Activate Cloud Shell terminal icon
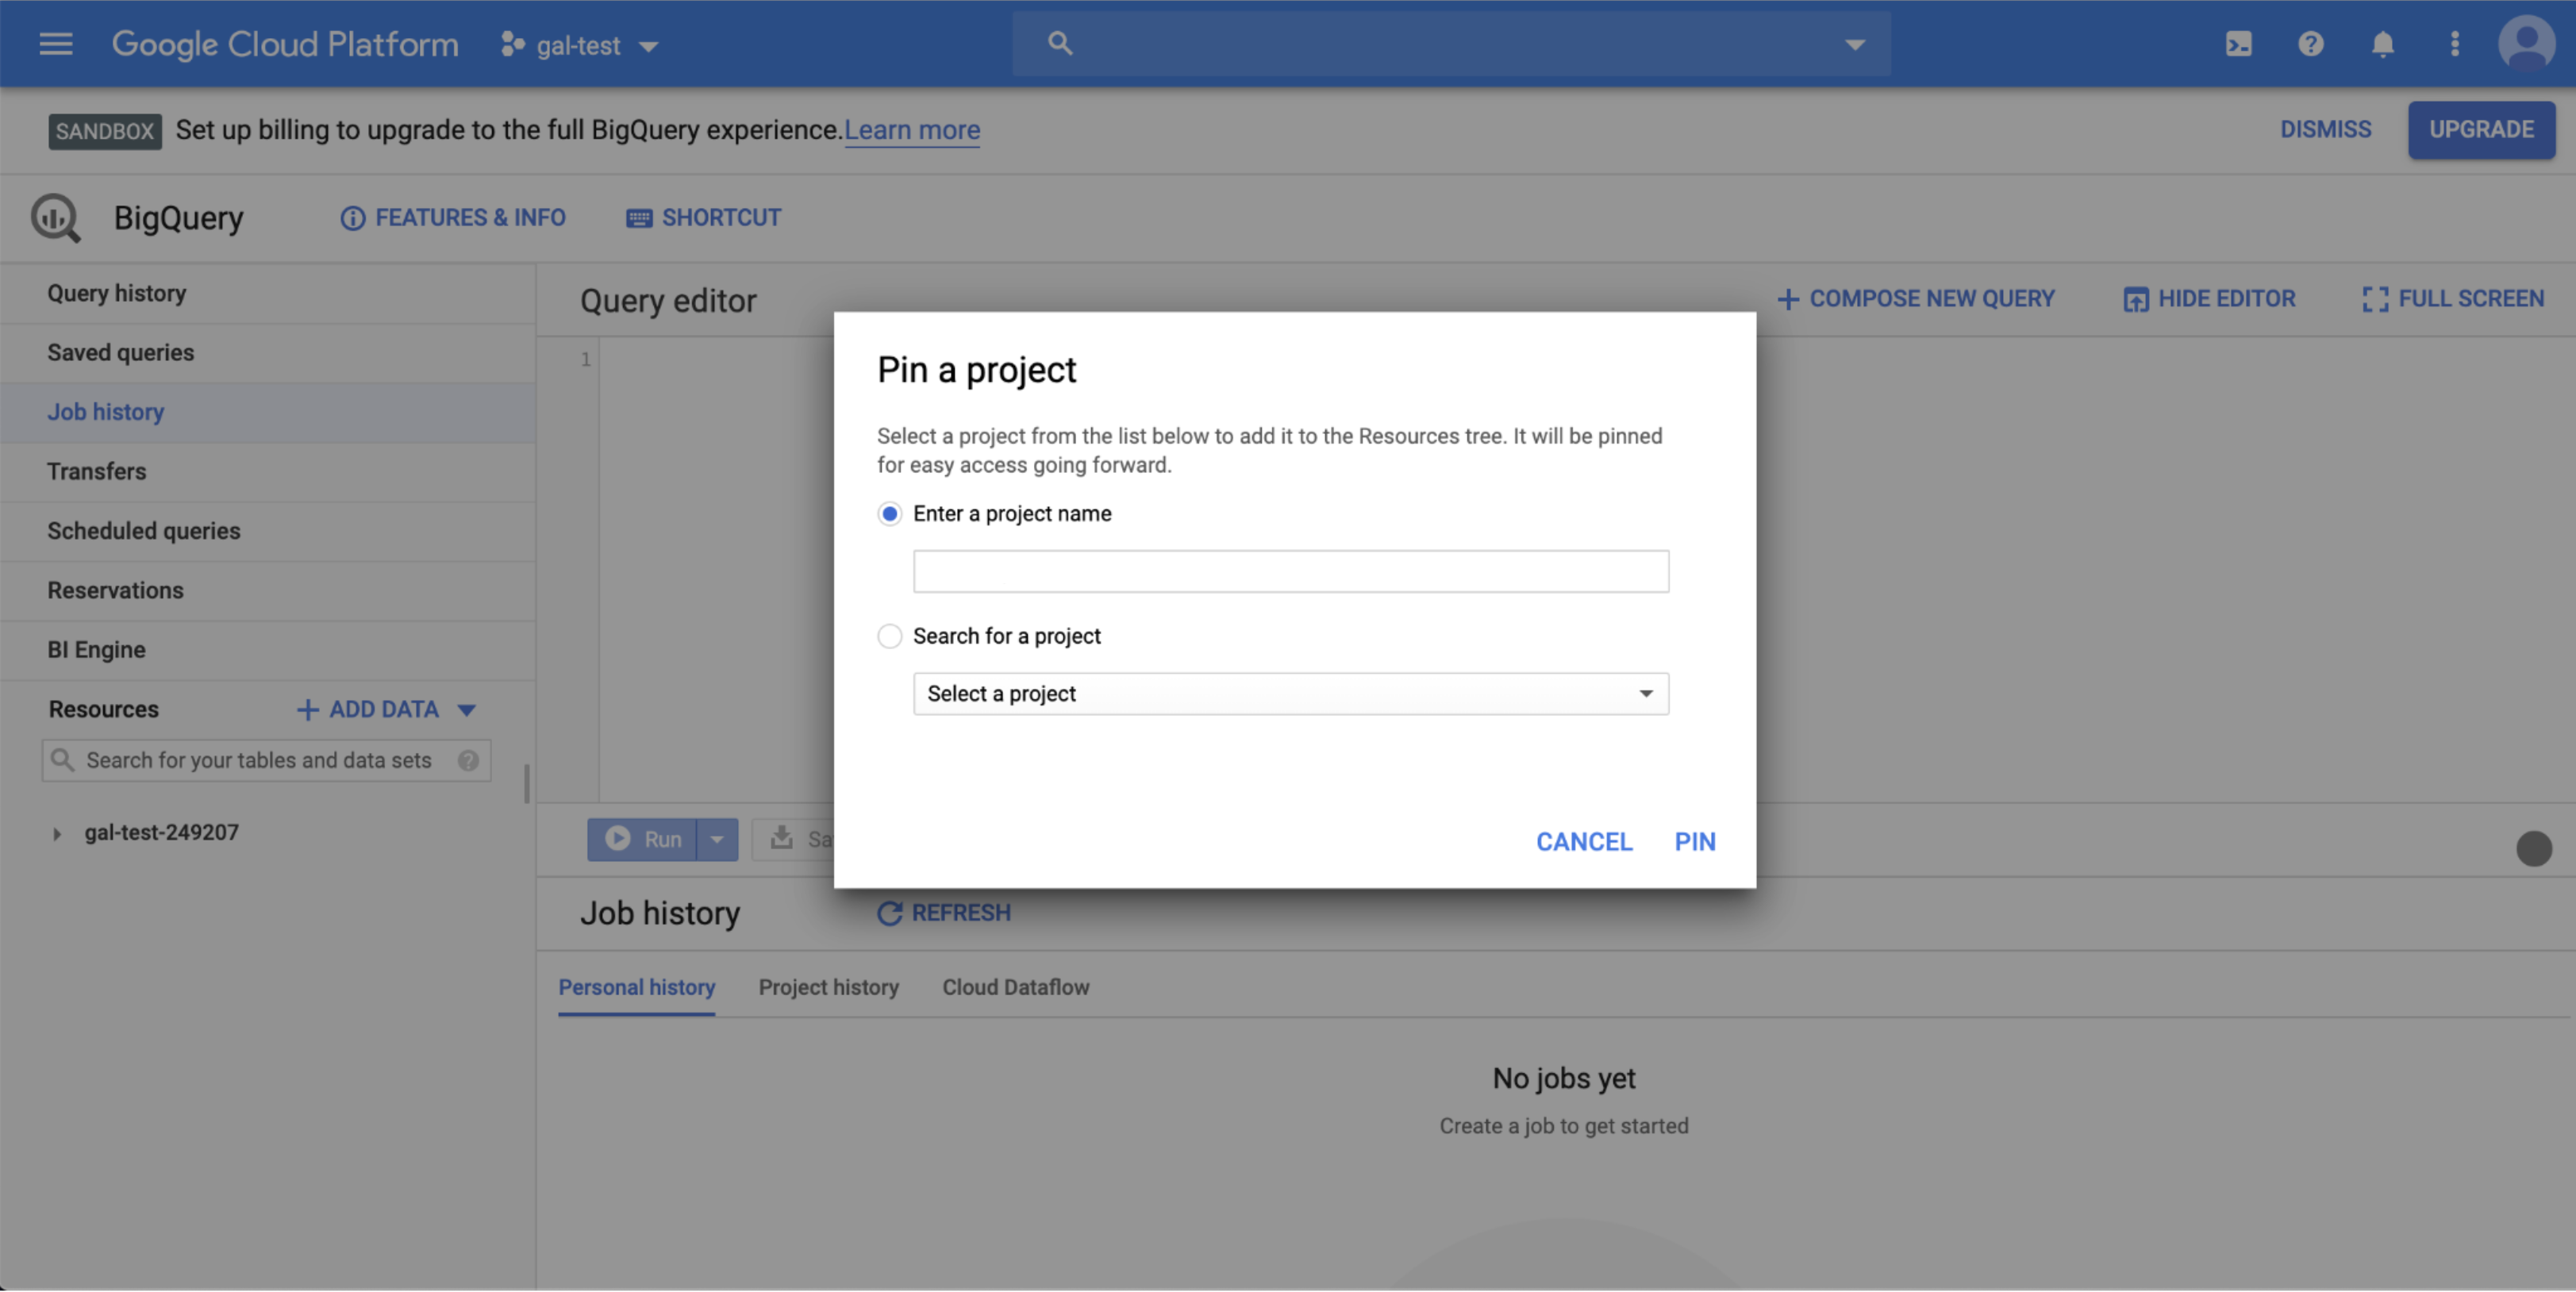This screenshot has width=2576, height=1292. pos(2238,44)
